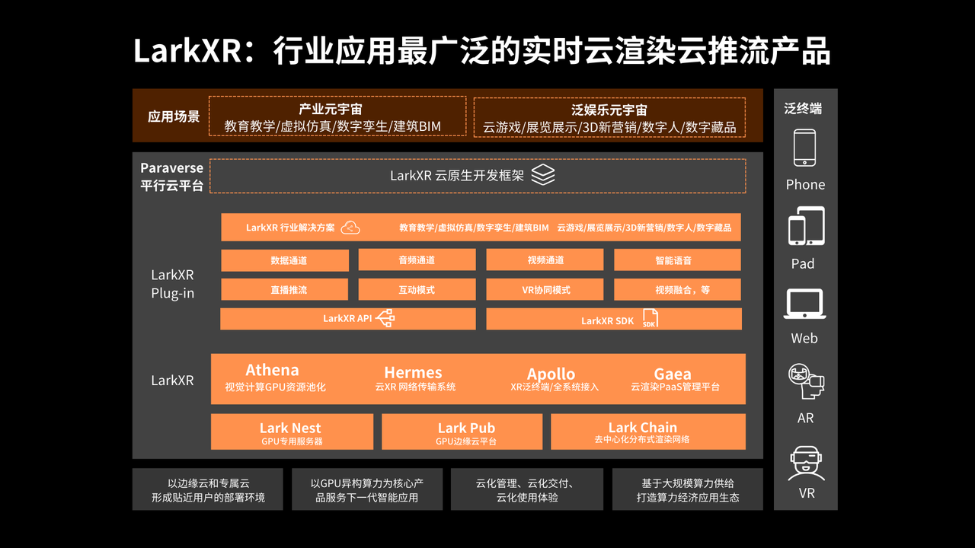
Task: Click the VR label text
Action: 807,493
